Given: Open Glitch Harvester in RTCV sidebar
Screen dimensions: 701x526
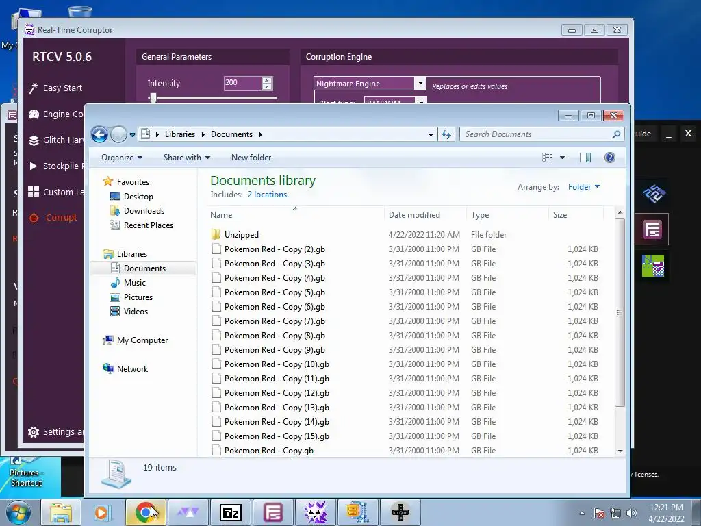Looking at the screenshot, I should [56, 140].
